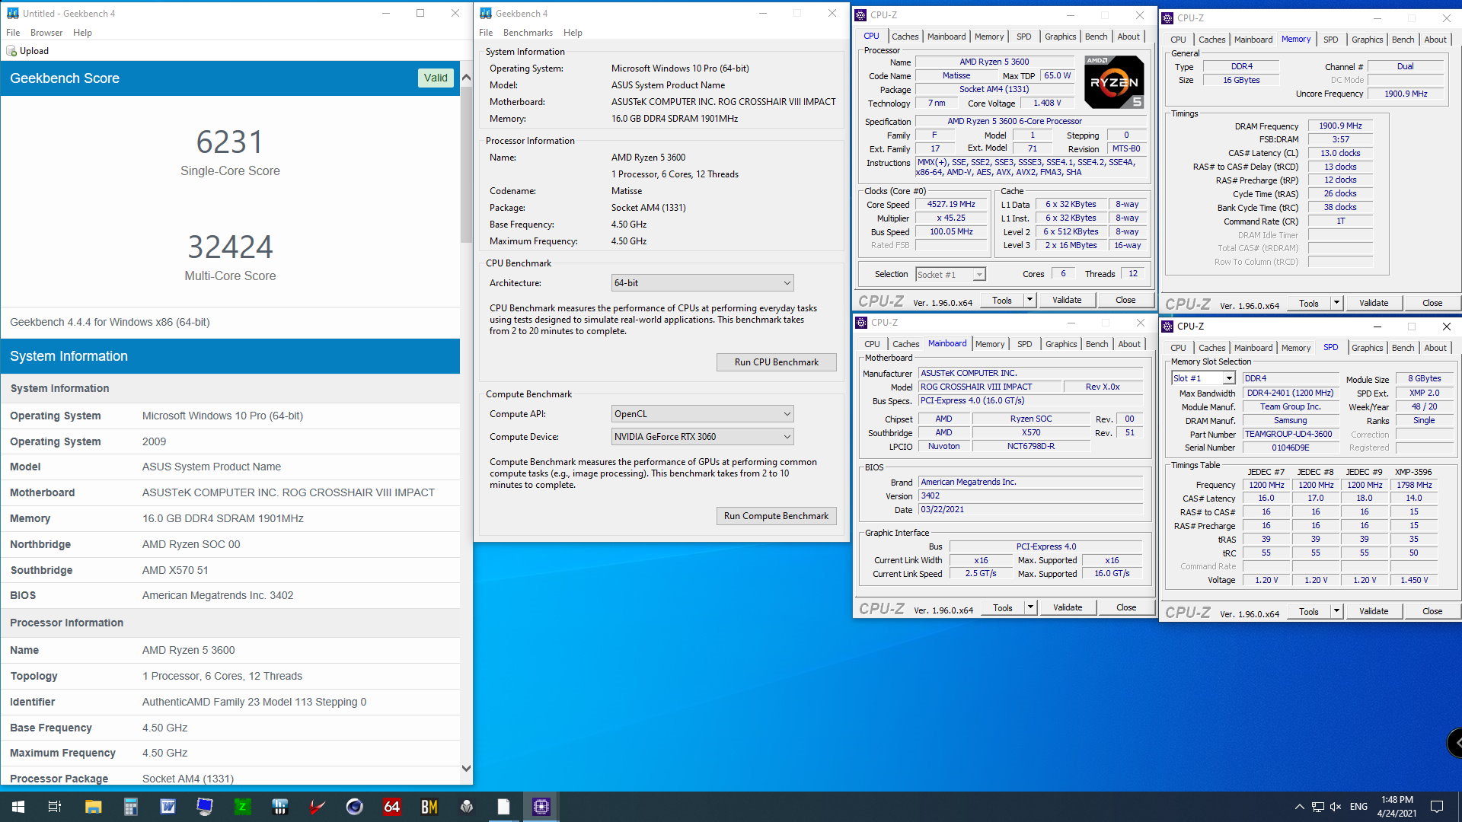Screen dimensions: 1462x822
Task: Click the DRAM Frequency 1900.9 MHz field
Action: click(x=1340, y=126)
